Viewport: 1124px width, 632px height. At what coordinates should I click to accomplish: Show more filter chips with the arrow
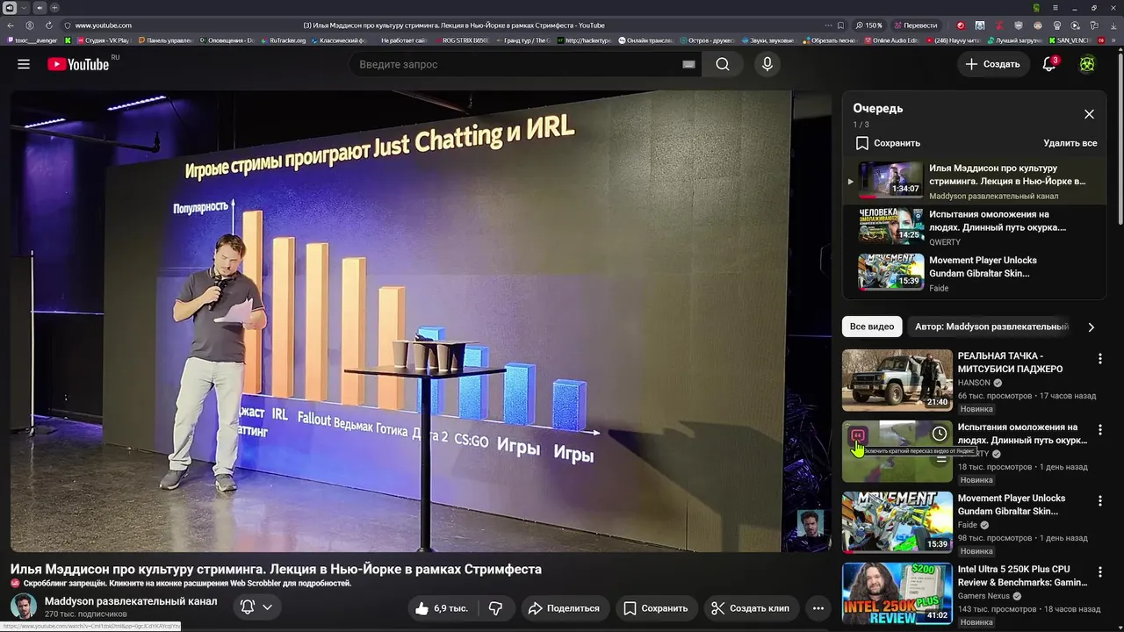coord(1091,327)
